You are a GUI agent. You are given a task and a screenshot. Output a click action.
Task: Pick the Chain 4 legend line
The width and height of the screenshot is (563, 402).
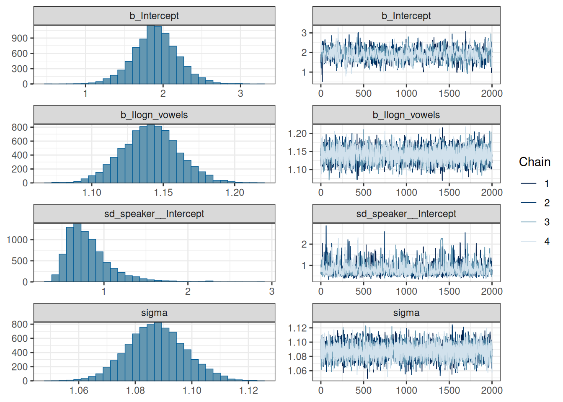[x=529, y=241]
